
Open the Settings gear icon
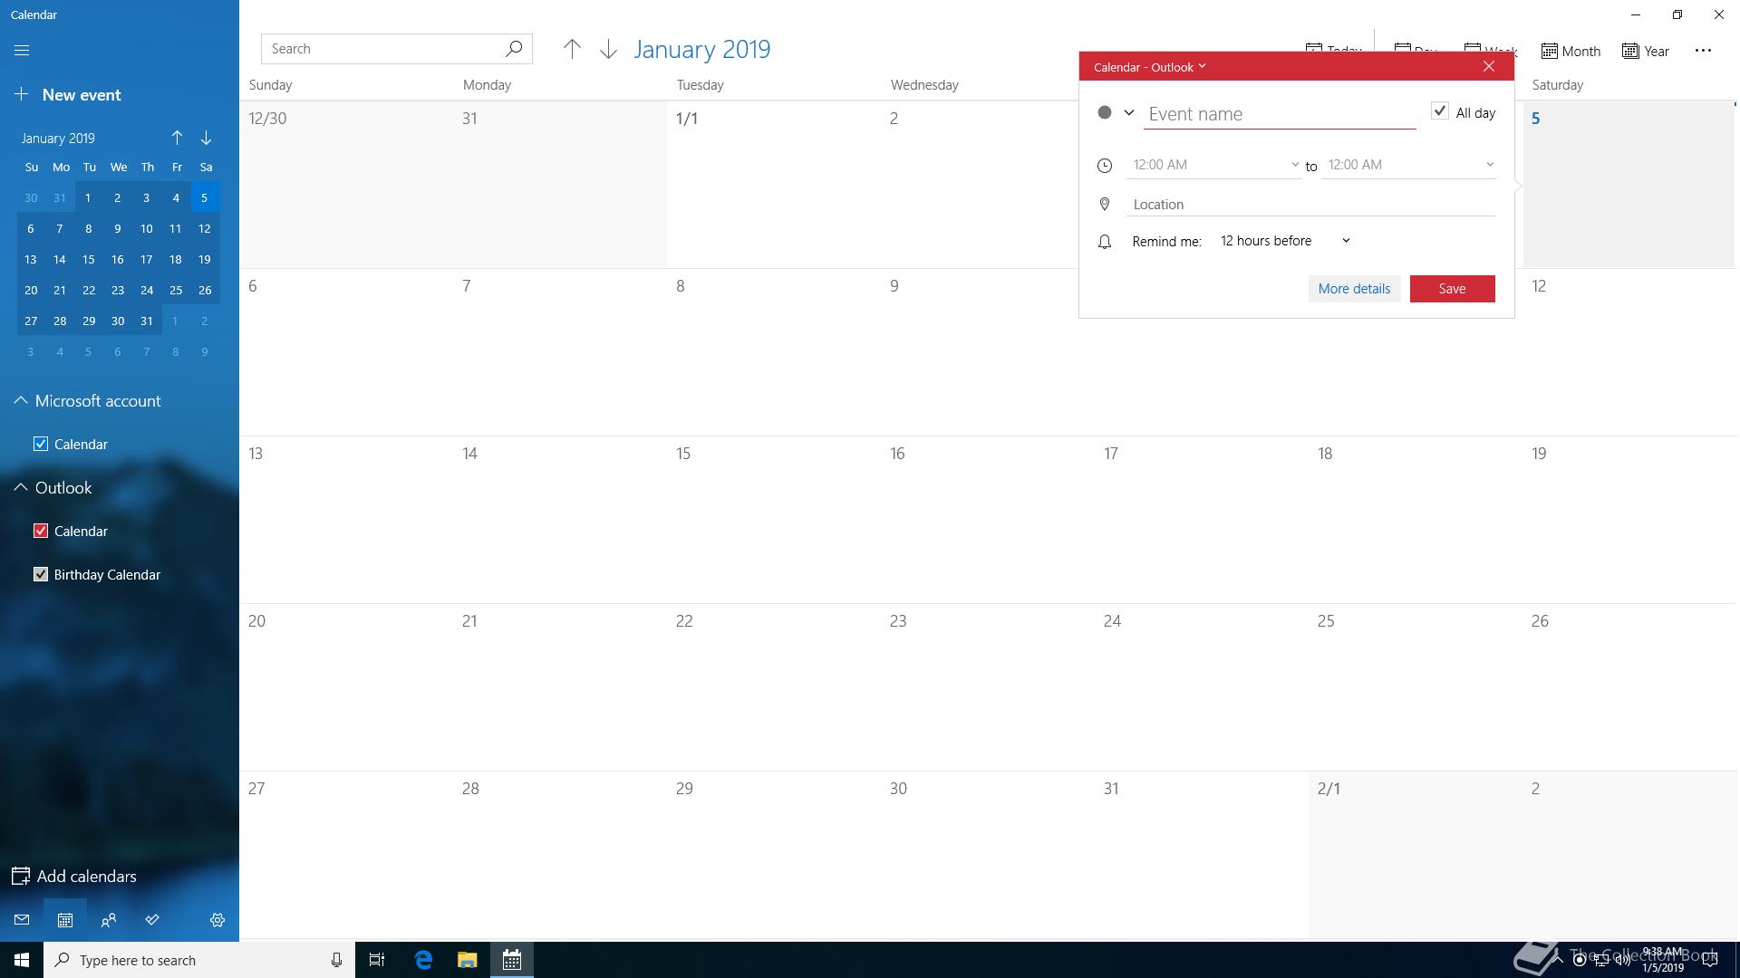217,920
